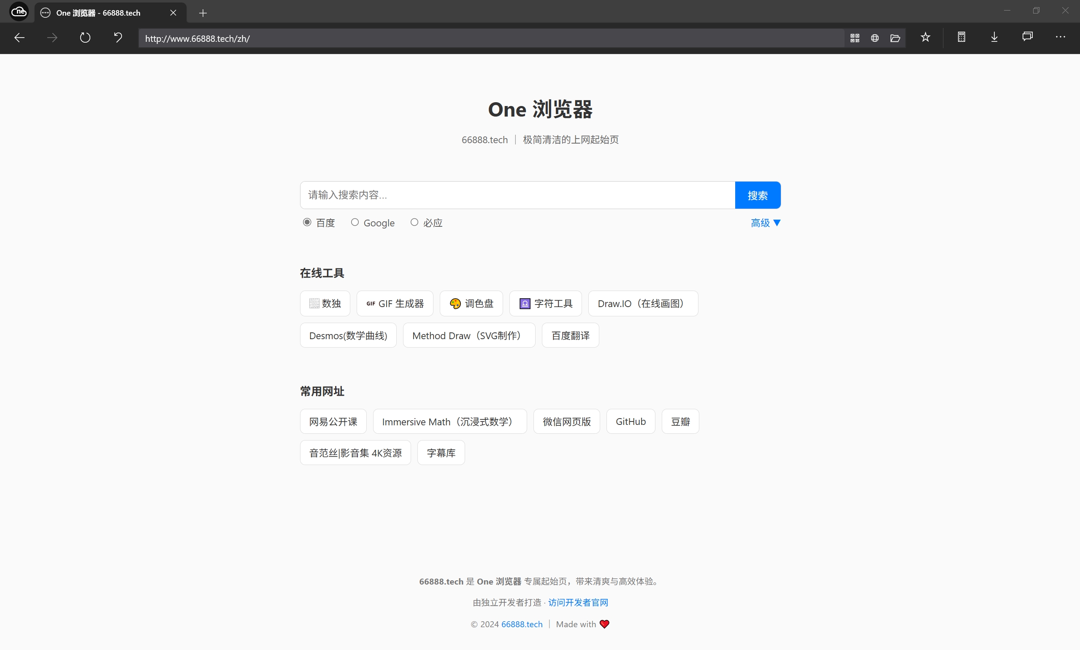Open 网易公开课 link

tap(333, 422)
